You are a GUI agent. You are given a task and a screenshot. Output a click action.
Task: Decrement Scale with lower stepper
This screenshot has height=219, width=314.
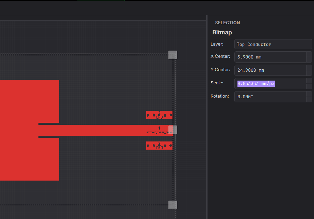[309, 86]
